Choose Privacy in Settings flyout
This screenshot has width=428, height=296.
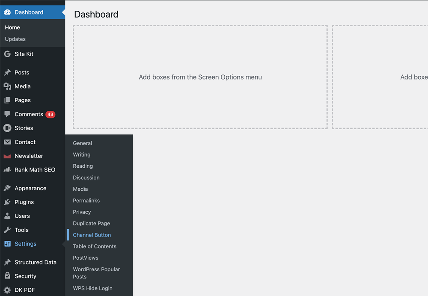[x=82, y=212]
